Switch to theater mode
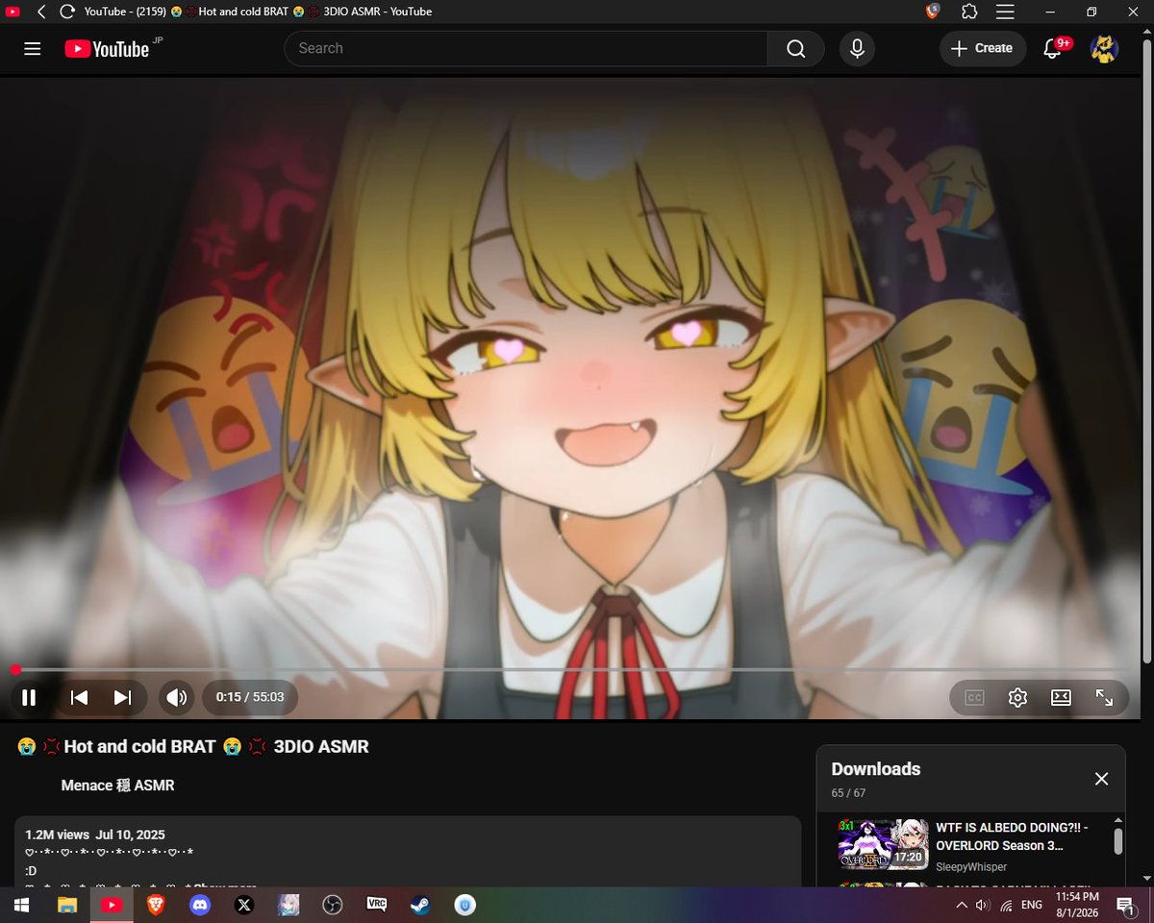The width and height of the screenshot is (1154, 923). (x=1061, y=698)
